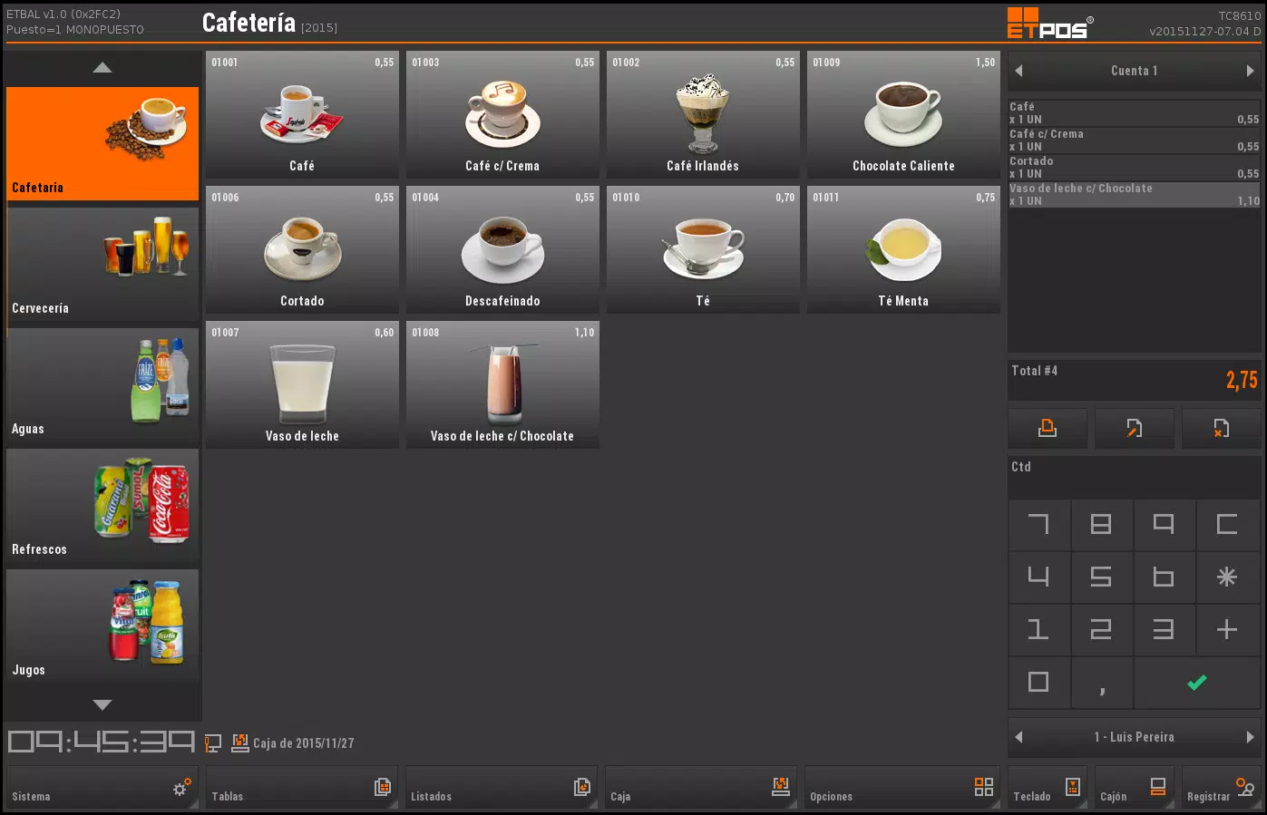
Task: Click the category list down arrow
Action: tap(102, 704)
